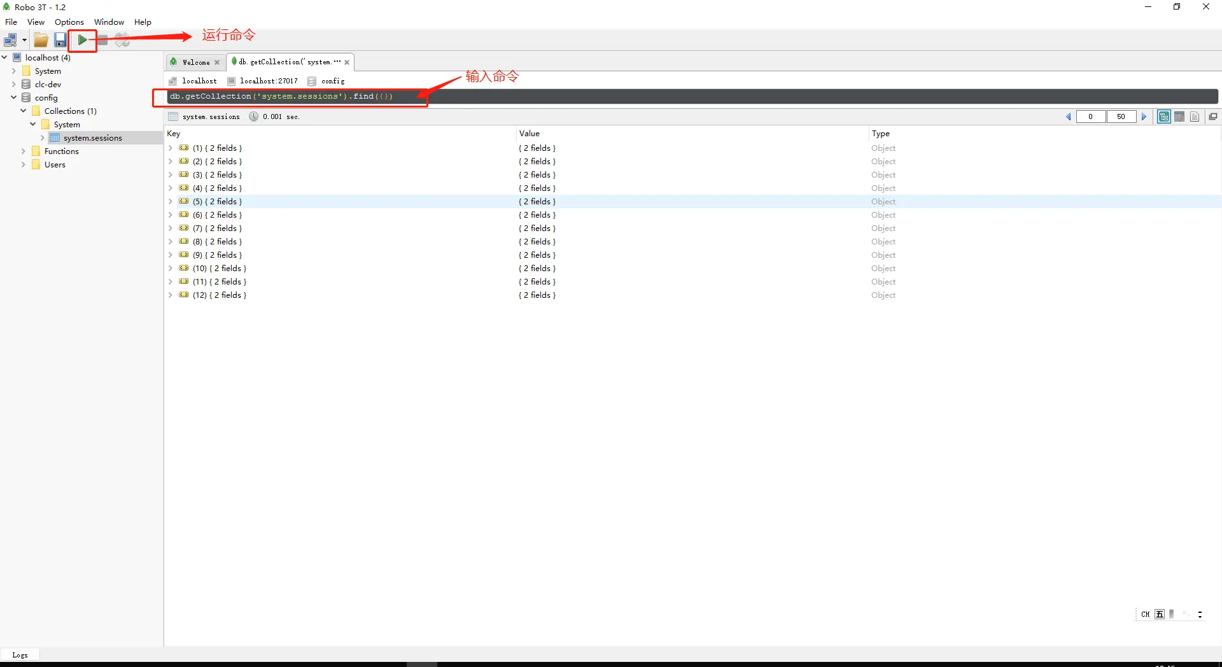Expand the System folder under localhost
Screen dimensions: 1222x667
(x=14, y=71)
